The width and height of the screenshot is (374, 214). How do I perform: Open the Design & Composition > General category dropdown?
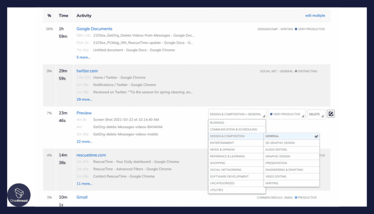pos(237,114)
